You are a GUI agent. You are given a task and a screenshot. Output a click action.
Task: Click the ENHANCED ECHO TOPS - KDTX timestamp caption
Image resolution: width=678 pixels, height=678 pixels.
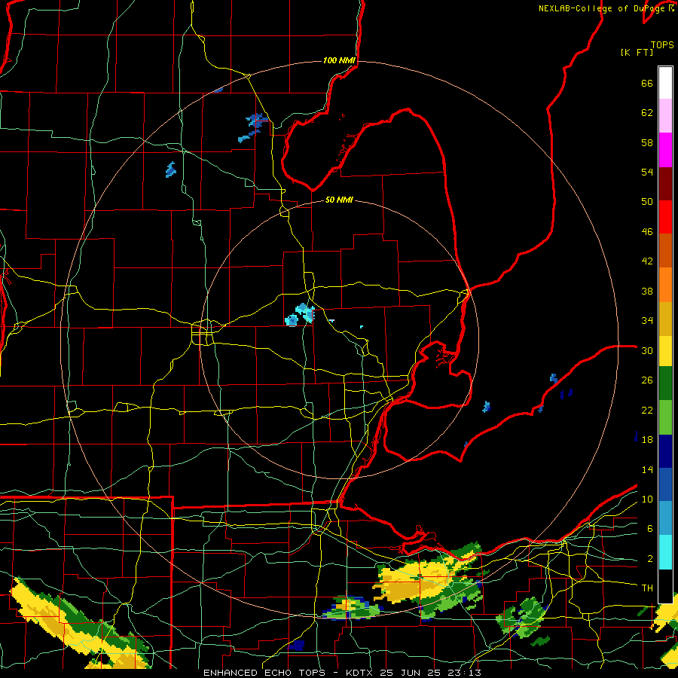point(342,673)
